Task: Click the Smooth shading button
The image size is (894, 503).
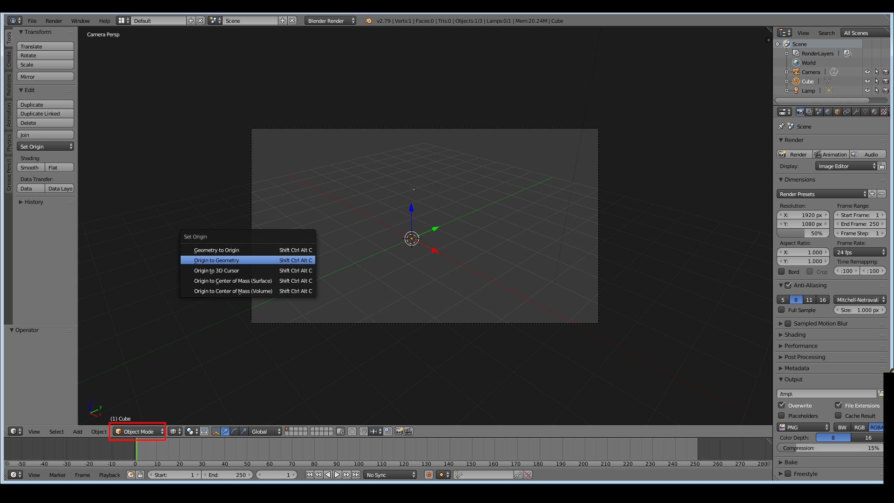Action: (31, 167)
